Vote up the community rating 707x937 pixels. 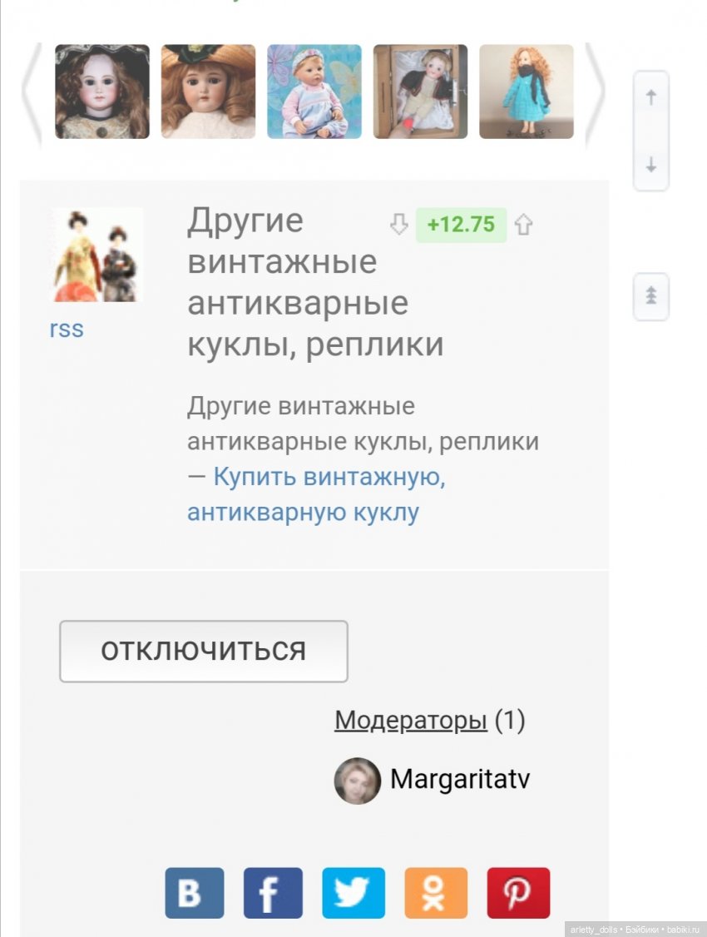click(x=524, y=225)
